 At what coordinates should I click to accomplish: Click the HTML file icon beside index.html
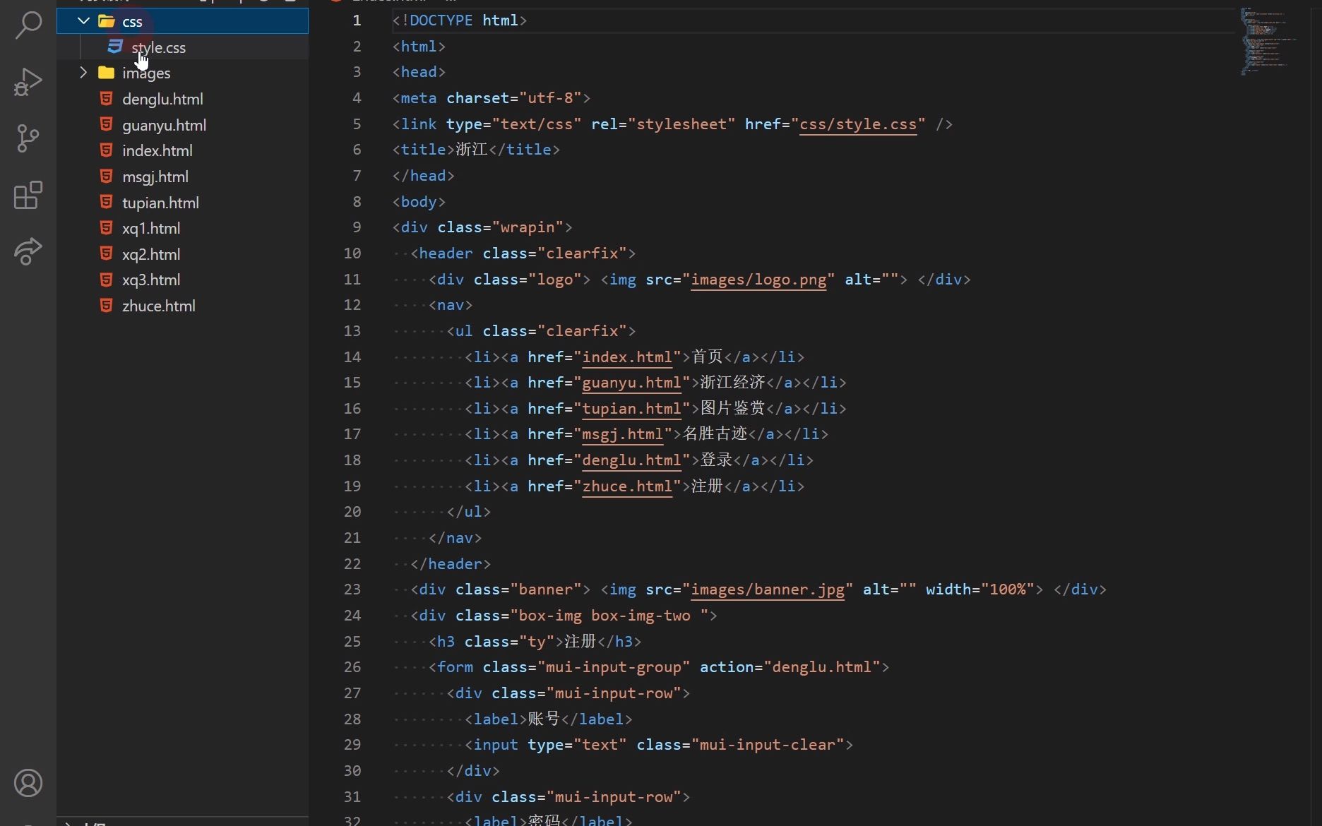pyautogui.click(x=106, y=150)
